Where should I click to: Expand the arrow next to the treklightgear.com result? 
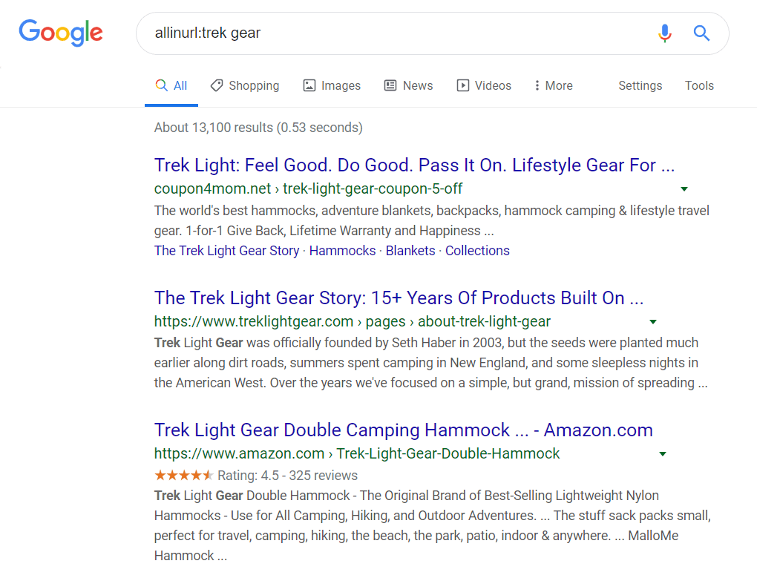click(x=652, y=321)
